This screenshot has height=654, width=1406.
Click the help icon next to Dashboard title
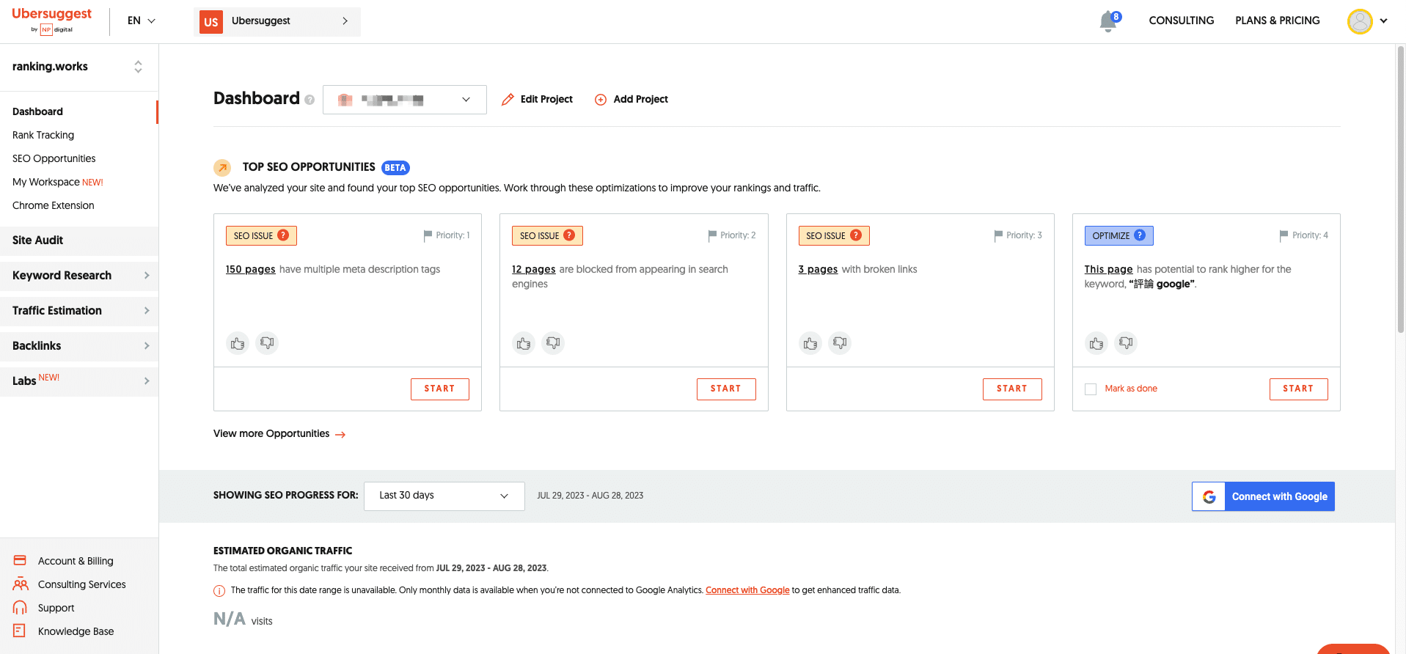(x=310, y=100)
